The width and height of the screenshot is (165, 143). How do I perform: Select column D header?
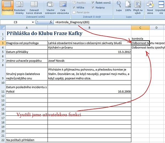pyautogui.click(x=156, y=28)
